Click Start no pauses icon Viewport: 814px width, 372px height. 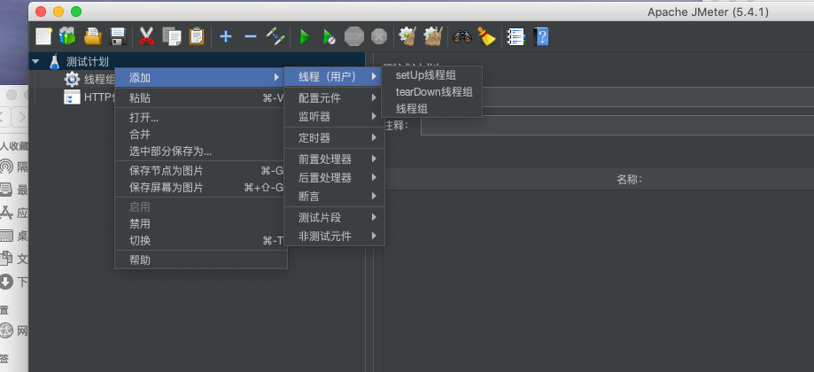(x=329, y=36)
